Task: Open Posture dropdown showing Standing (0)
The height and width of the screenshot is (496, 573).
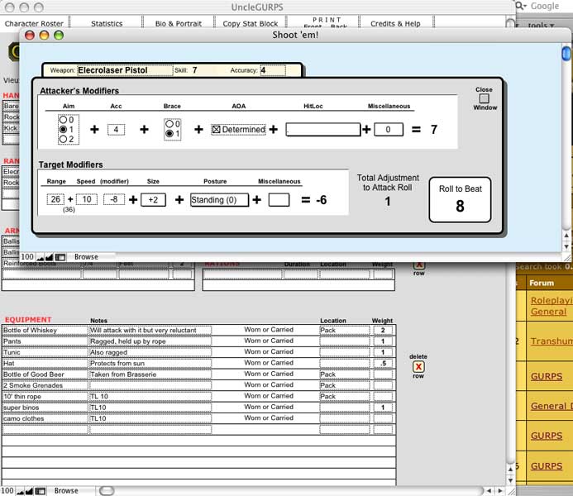Action: 219,200
